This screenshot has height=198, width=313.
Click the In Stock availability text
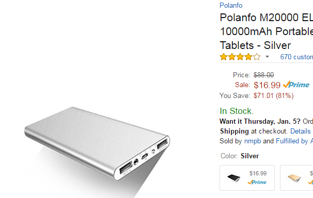(237, 111)
